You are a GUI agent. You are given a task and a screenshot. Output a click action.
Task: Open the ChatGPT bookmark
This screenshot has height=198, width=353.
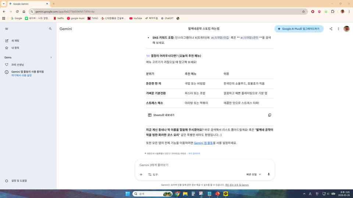(x=167, y=18)
